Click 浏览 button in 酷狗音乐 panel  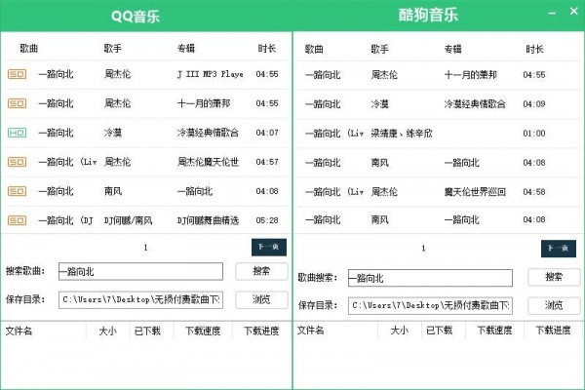(554, 305)
